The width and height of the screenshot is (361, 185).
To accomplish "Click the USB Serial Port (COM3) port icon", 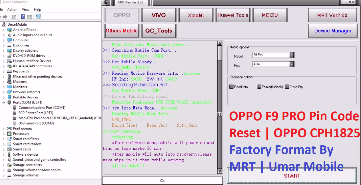I will [15, 123].
